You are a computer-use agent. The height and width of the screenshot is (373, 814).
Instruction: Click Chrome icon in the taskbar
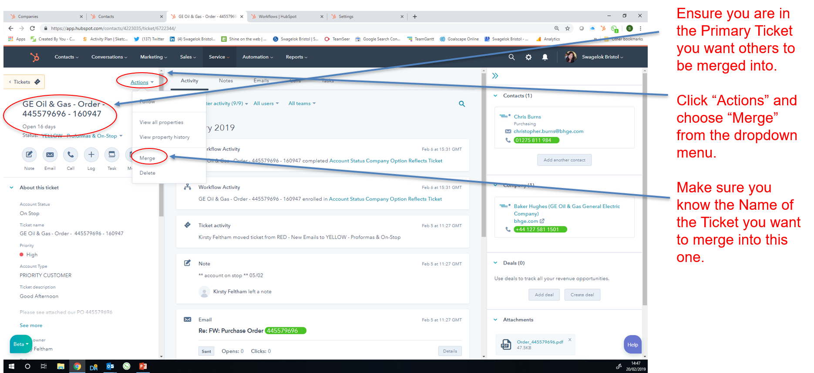(x=77, y=366)
